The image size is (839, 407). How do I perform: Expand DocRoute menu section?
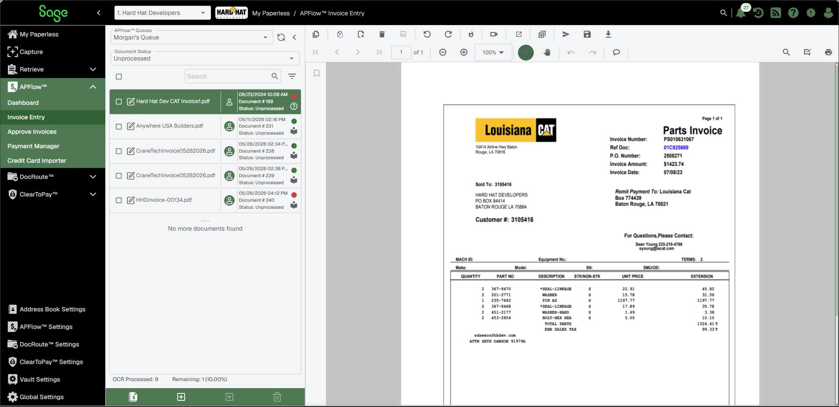[x=93, y=177]
